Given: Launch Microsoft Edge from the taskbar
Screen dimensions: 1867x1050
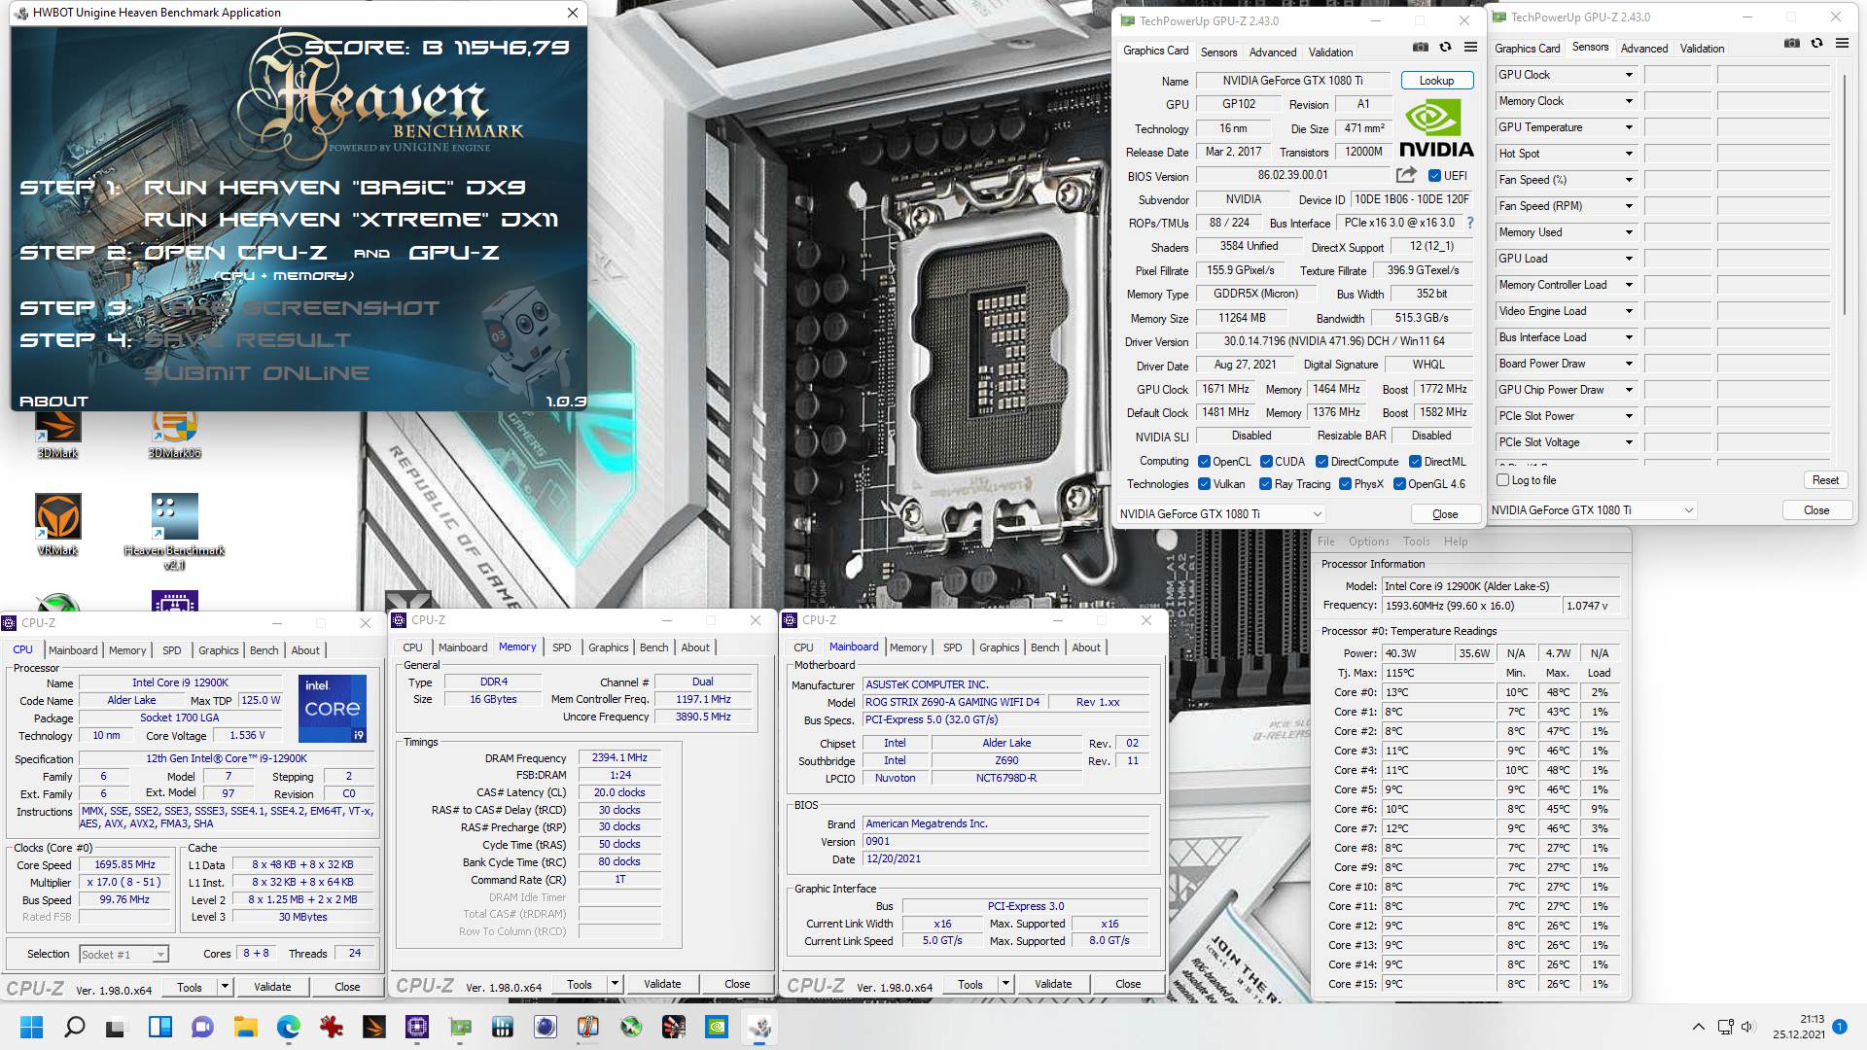Looking at the screenshot, I should point(289,1027).
